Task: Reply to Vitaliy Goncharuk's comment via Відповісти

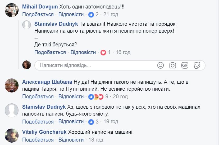Action: click(71, 140)
